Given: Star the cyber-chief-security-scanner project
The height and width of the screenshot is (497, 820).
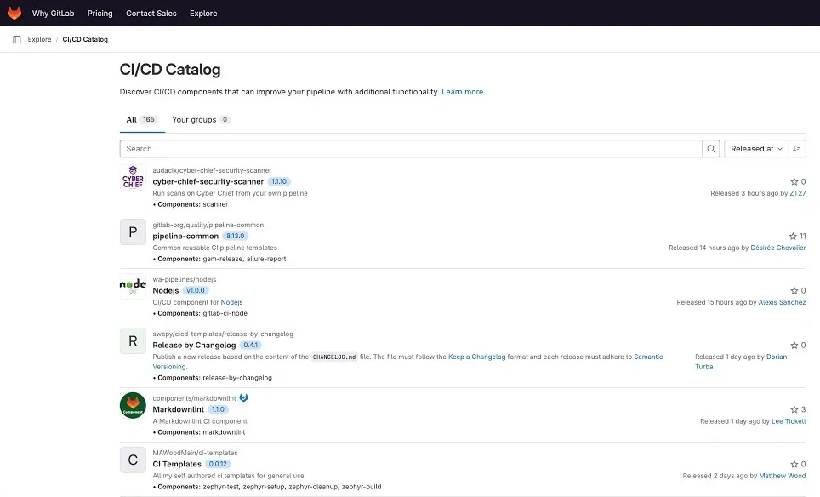Looking at the screenshot, I should coord(794,181).
